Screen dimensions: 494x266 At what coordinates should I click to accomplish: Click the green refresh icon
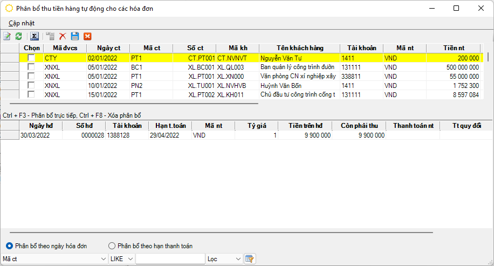click(x=18, y=36)
